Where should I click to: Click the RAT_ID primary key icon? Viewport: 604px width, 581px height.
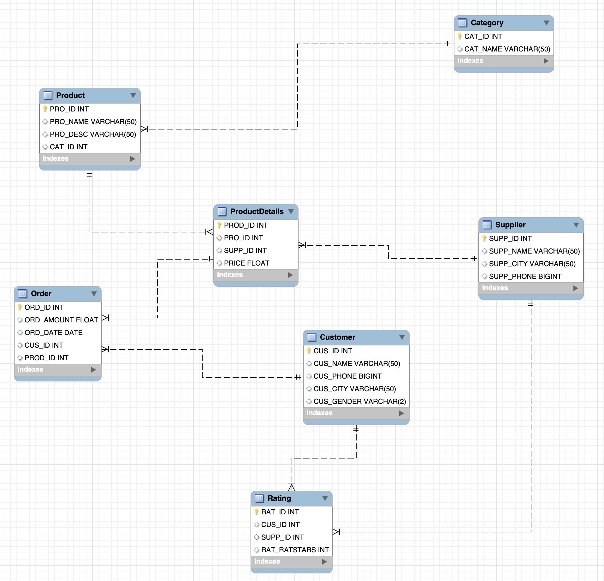pyautogui.click(x=257, y=512)
